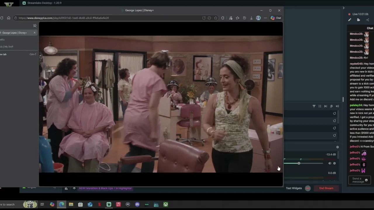The height and width of the screenshot is (210, 374).
Task: Click the REC record button
Action: (x=308, y=188)
